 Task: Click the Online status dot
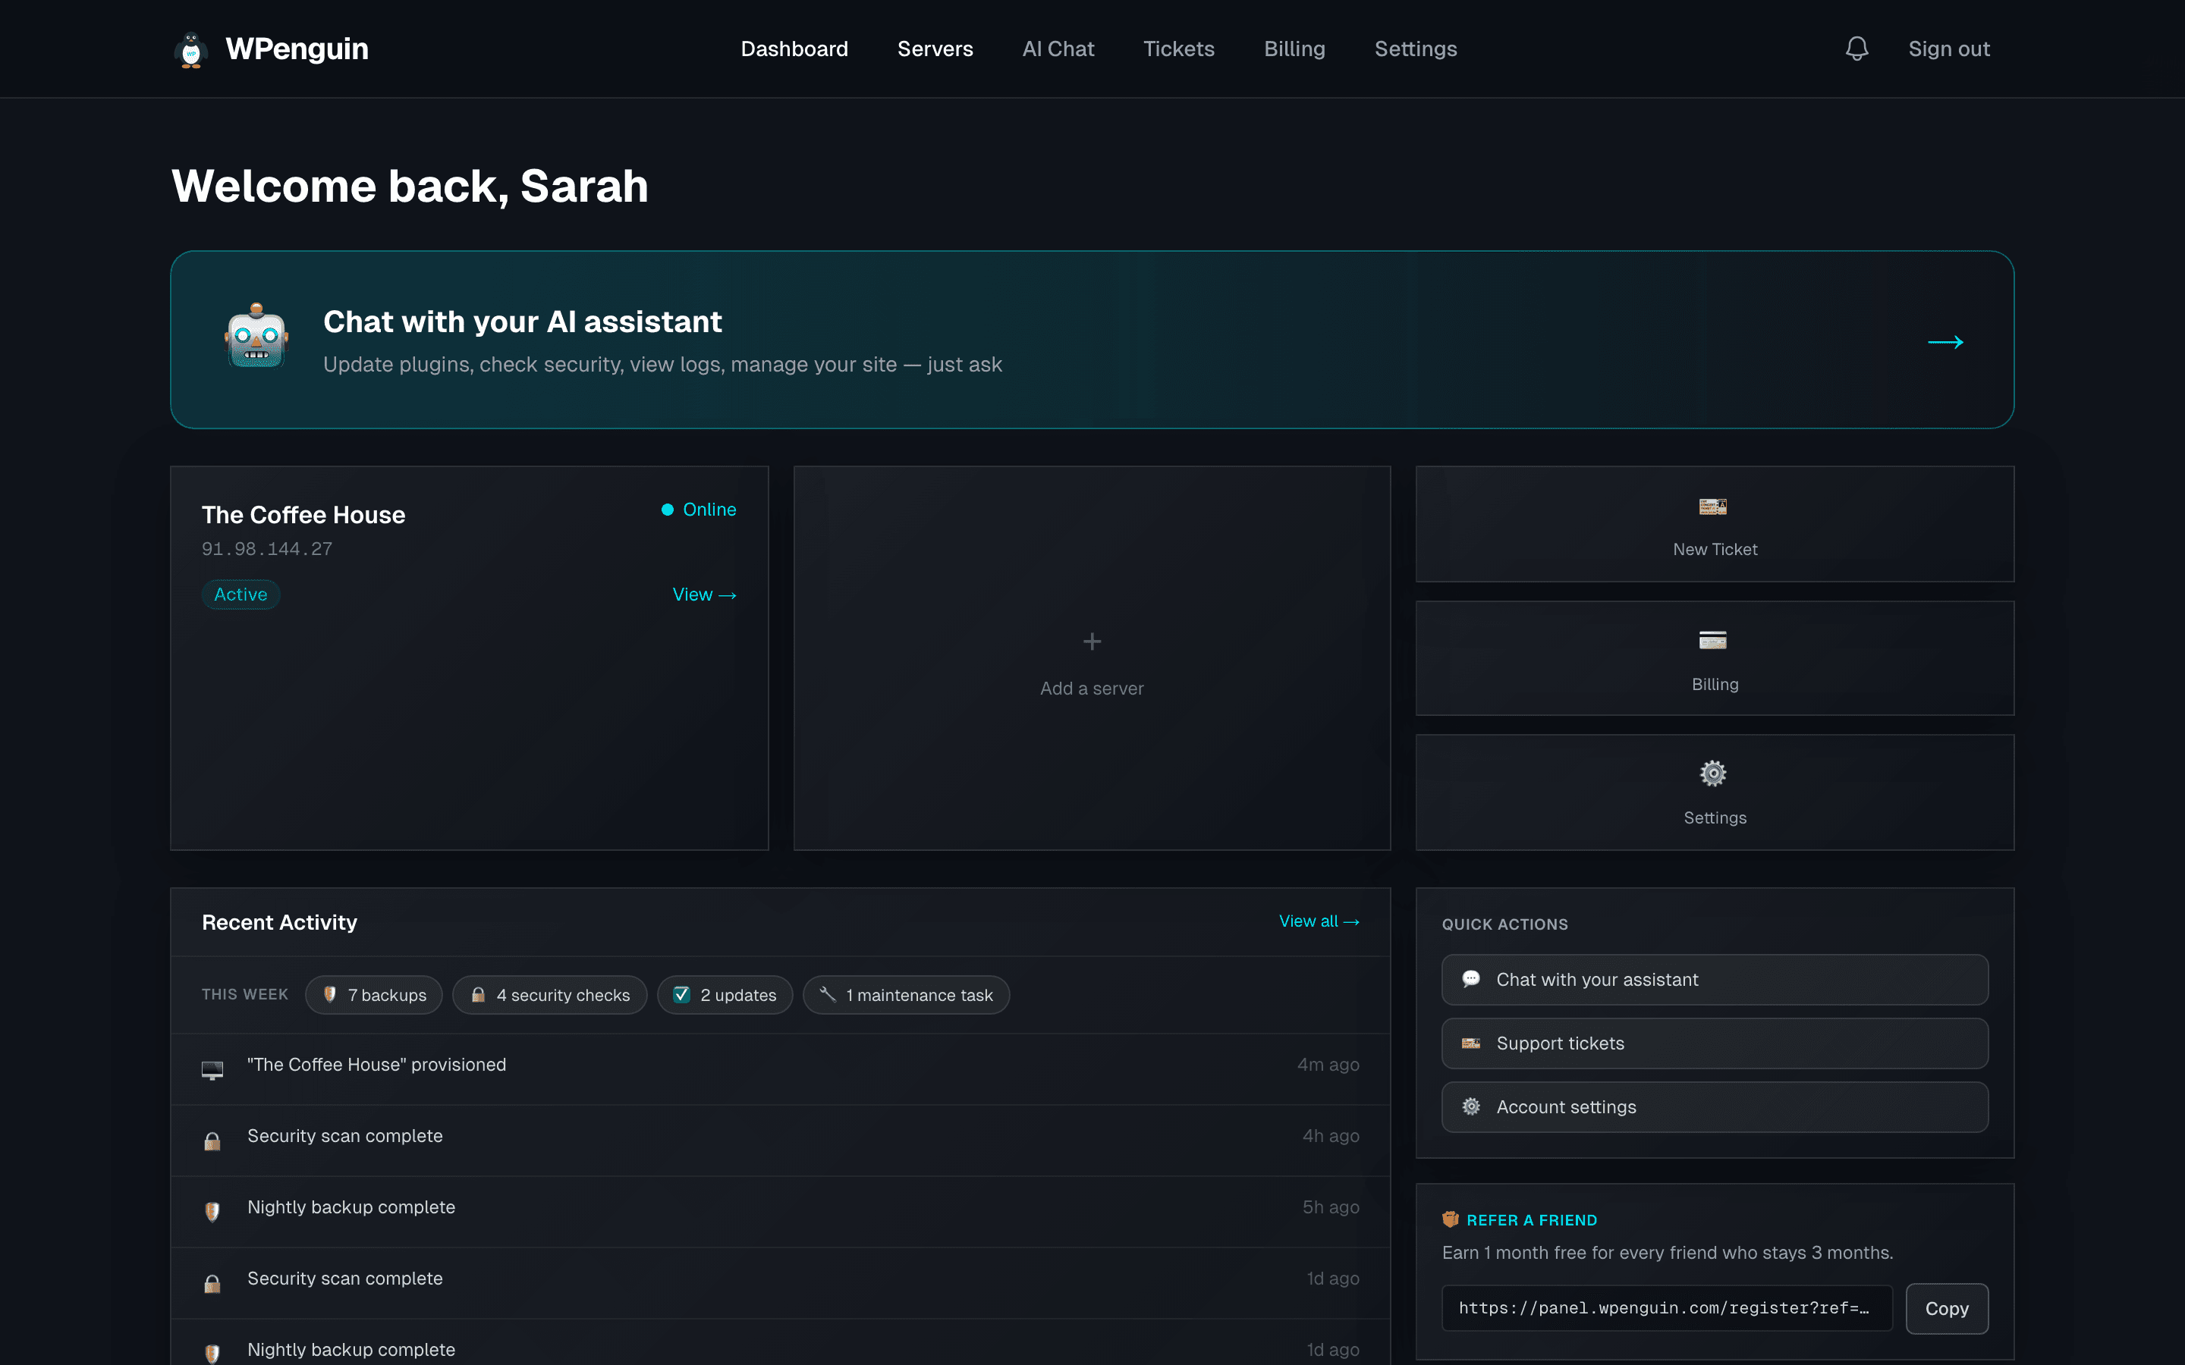[x=667, y=510]
